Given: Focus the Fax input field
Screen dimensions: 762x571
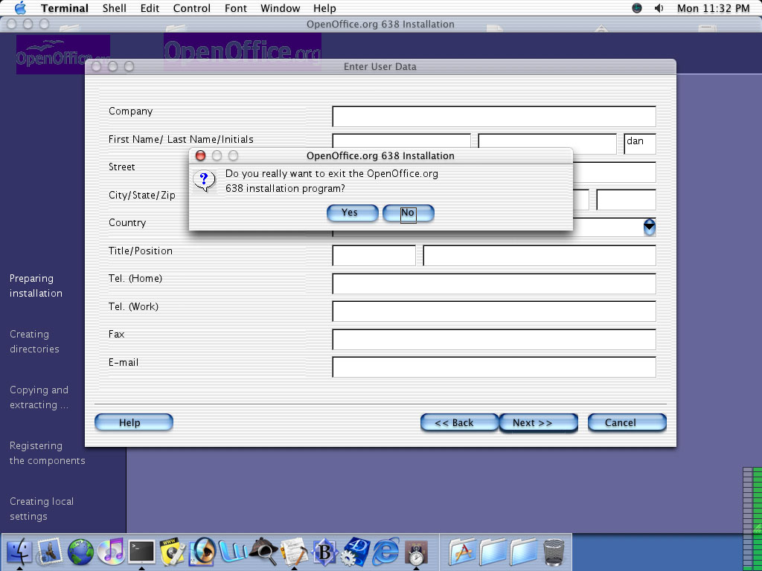Looking at the screenshot, I should click(494, 339).
